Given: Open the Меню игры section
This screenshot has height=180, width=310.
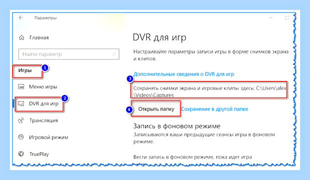Looking at the screenshot, I should tap(43, 87).
